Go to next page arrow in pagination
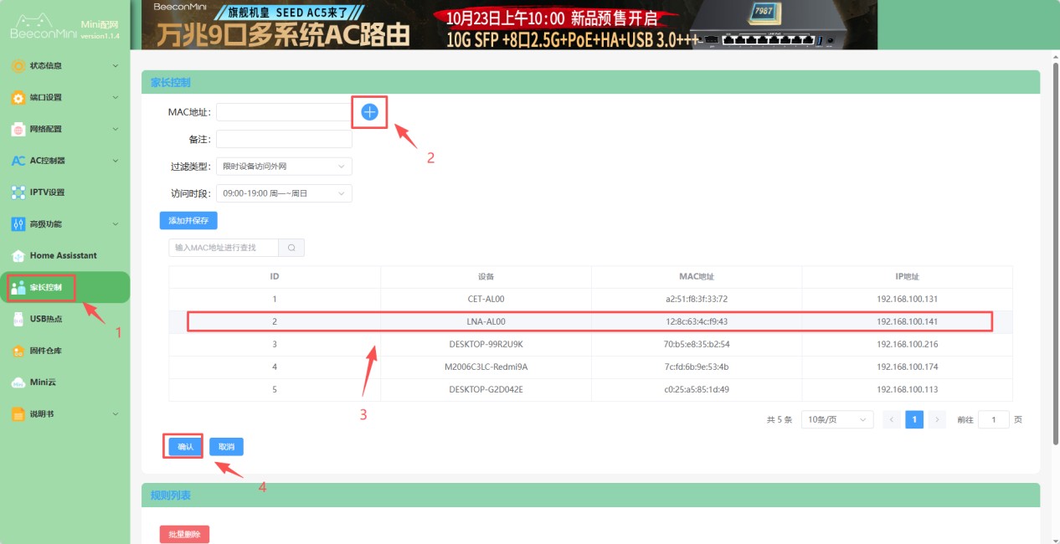 [937, 420]
